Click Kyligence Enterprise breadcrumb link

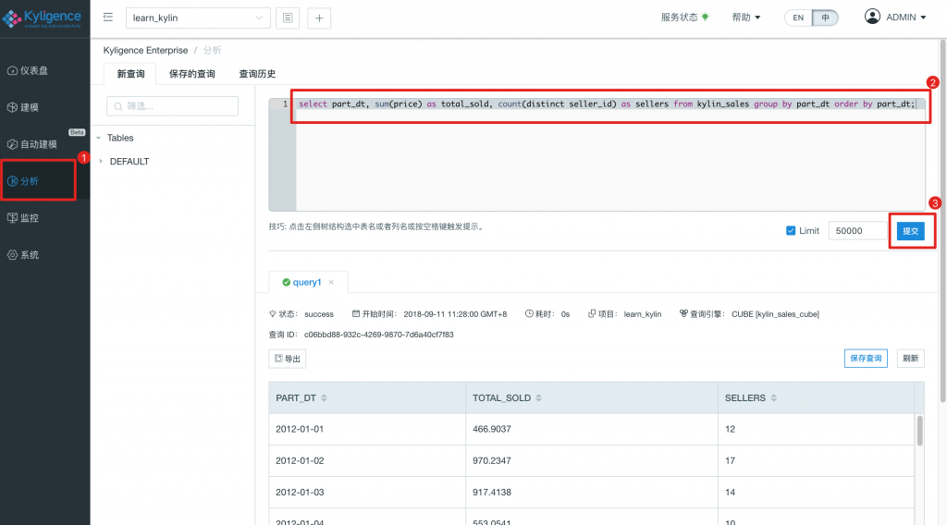click(x=145, y=50)
